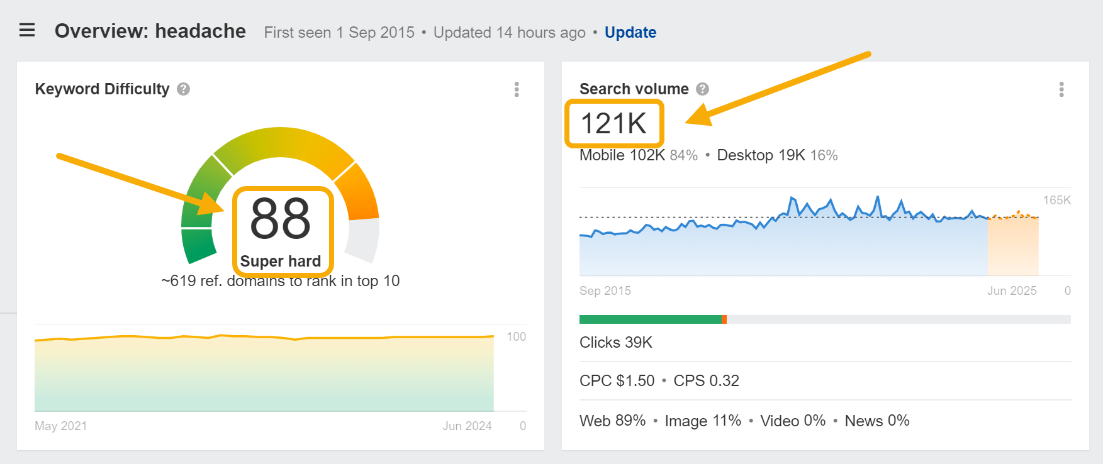Click the Keyword Difficulty history chart
This screenshot has width=1103, height=464.
click(264, 374)
